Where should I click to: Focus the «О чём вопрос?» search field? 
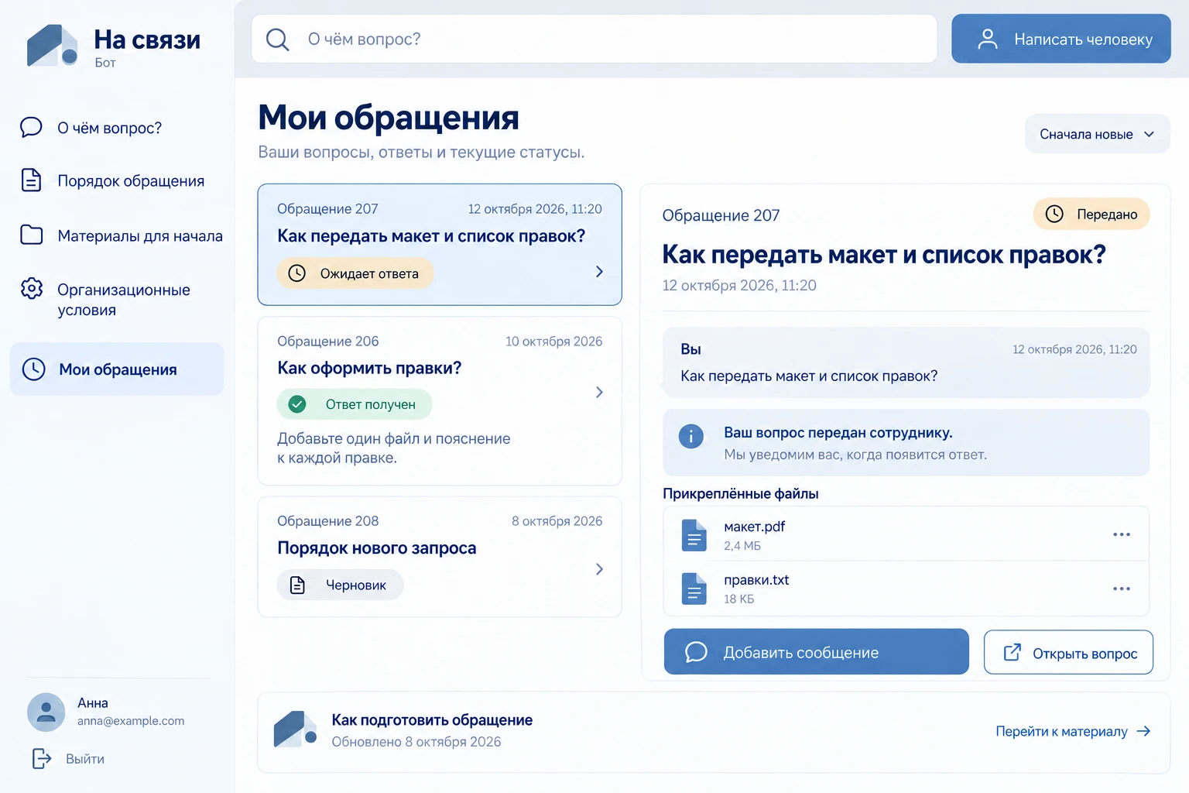coord(594,39)
